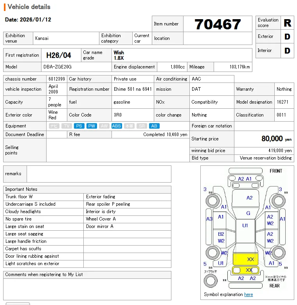Screen dimensions: 297x305
Task: Click the G windshield mark on the diagram
Action: 248,213
